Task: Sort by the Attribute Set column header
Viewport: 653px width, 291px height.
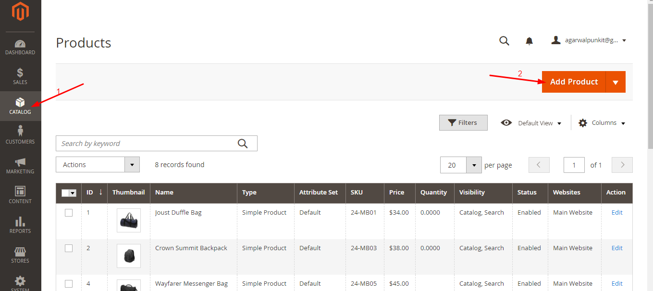Action: pyautogui.click(x=320, y=193)
